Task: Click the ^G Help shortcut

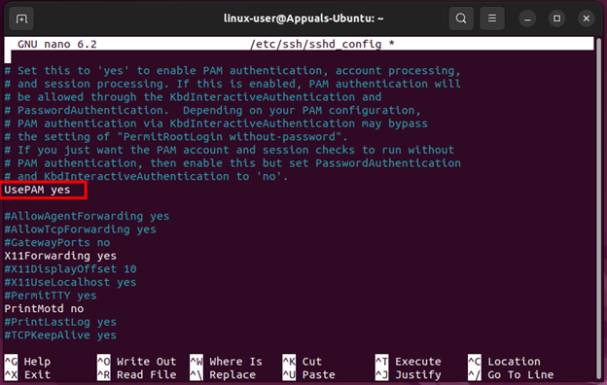Action: tap(27, 362)
